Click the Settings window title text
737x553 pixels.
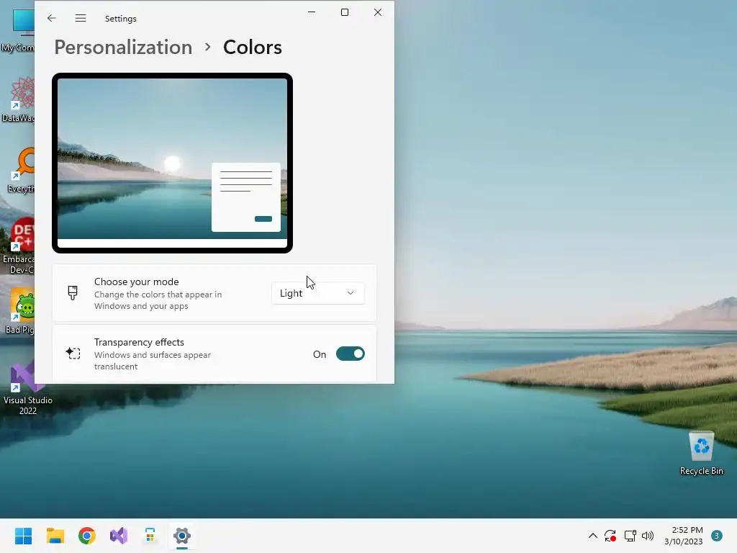[121, 19]
